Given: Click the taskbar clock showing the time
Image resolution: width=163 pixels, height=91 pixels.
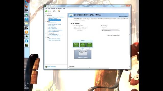Looking at the screenshot, I should click(26, 87).
